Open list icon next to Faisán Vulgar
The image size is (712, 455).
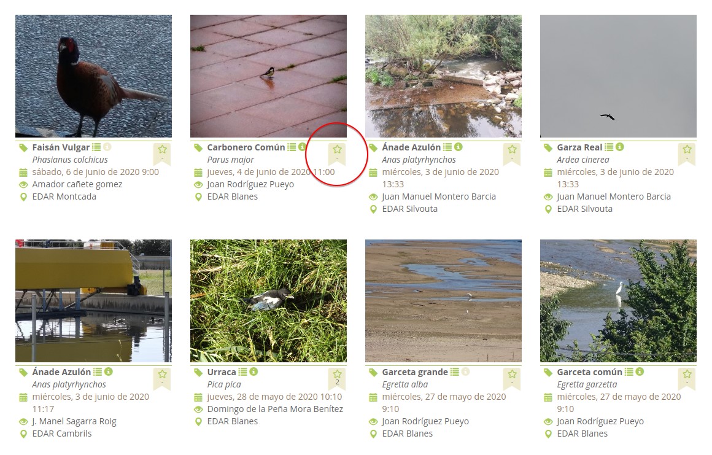(96, 147)
